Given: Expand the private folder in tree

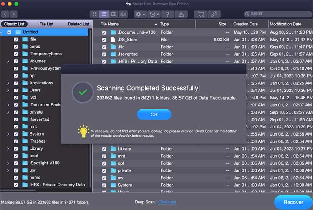Looking at the screenshot, I should click(8, 112).
